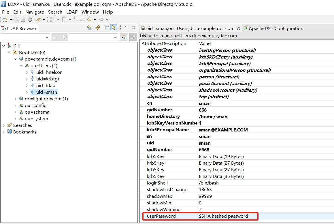Open the Navigate menu
The width and height of the screenshot is (334, 224).
[35, 12]
